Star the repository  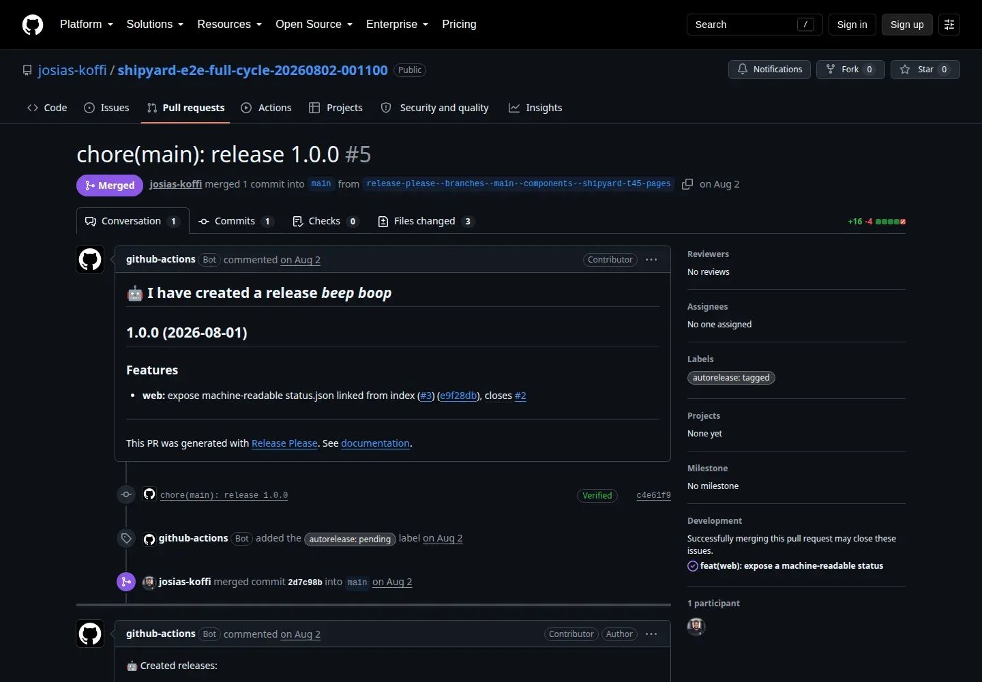point(925,70)
